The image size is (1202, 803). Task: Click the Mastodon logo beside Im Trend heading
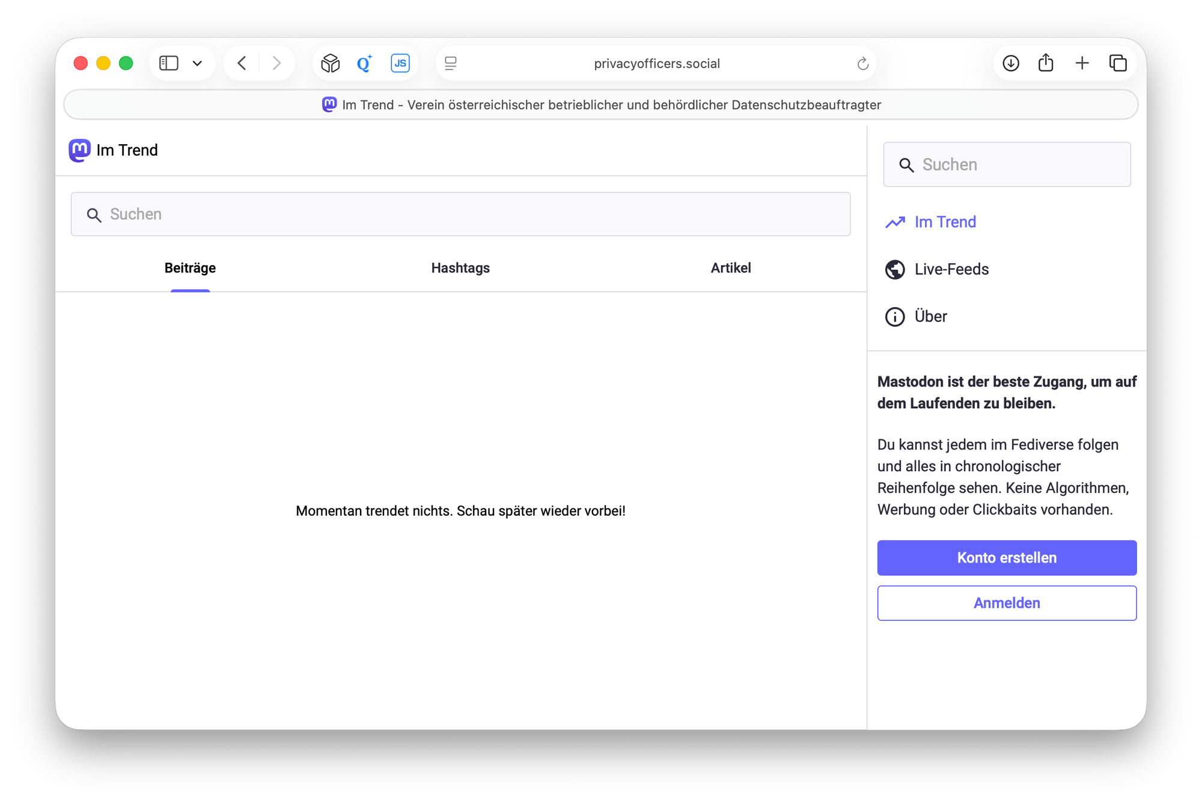click(79, 150)
